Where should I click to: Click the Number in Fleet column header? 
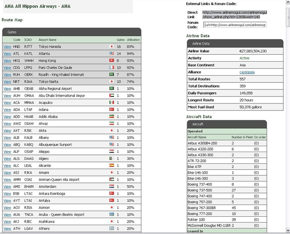coord(242,137)
